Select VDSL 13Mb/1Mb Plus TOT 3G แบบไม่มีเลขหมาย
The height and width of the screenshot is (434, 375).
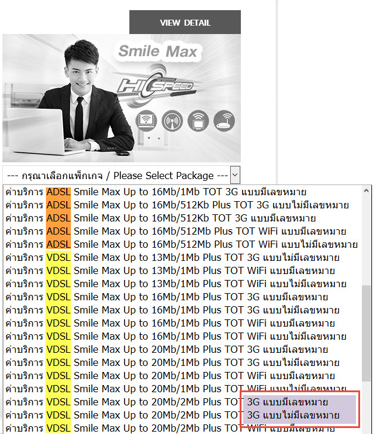[182, 258]
